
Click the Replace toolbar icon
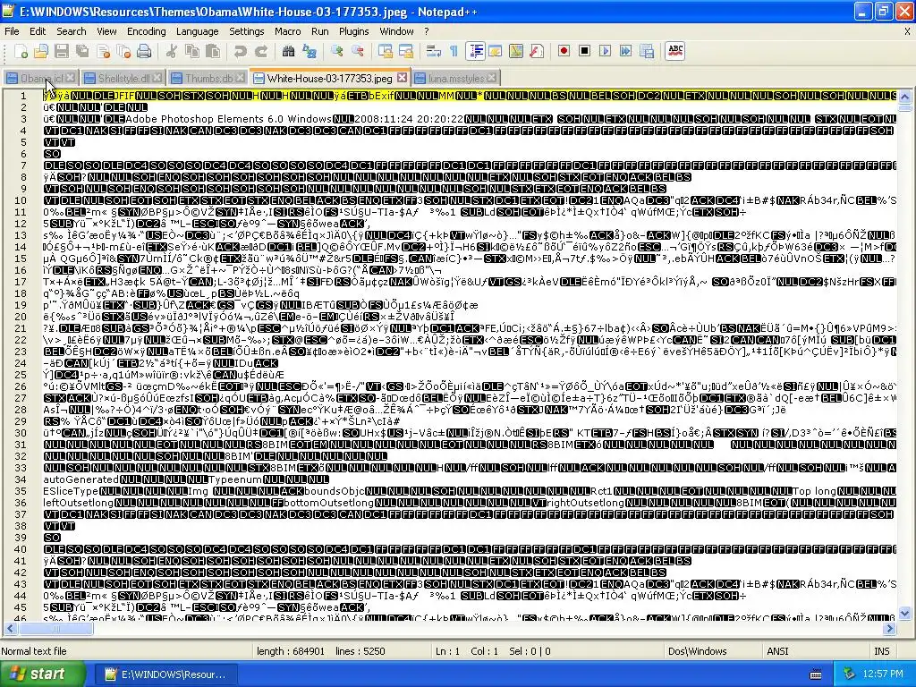tap(309, 51)
